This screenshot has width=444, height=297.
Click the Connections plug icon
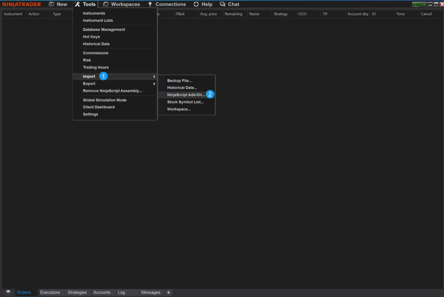coord(150,4)
